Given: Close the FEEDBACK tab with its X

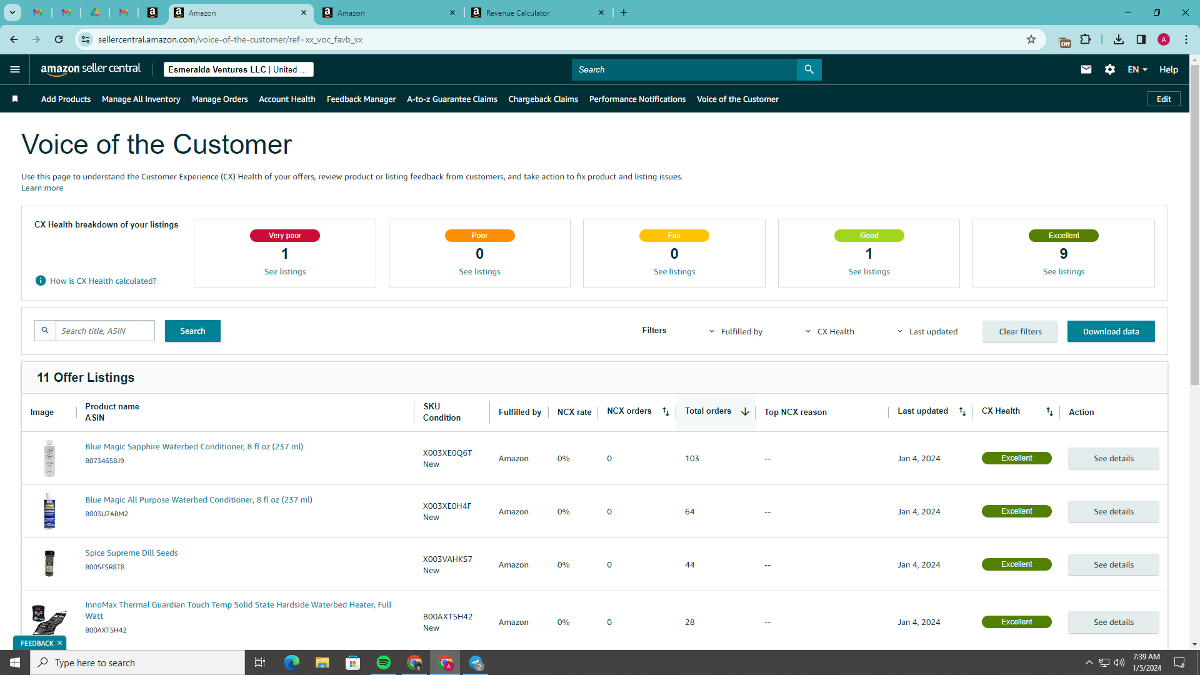Looking at the screenshot, I should coord(60,643).
